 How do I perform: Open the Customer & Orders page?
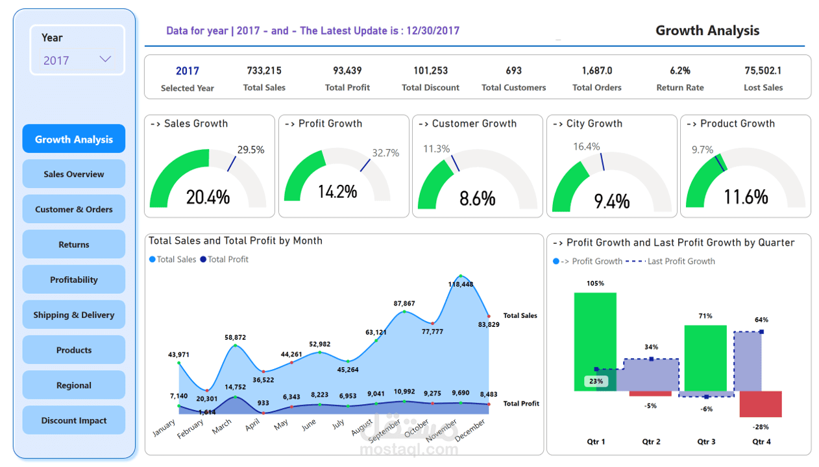pyautogui.click(x=73, y=208)
